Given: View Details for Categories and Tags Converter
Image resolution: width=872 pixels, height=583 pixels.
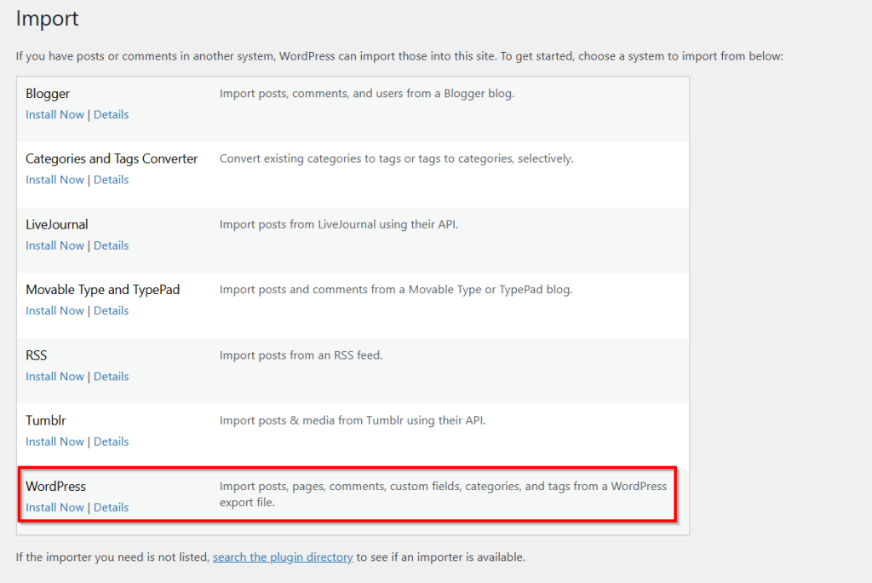Looking at the screenshot, I should point(111,180).
